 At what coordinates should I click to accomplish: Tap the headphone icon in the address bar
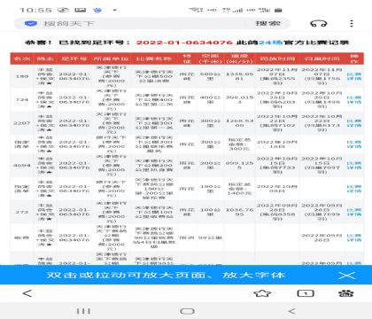[x=319, y=23]
